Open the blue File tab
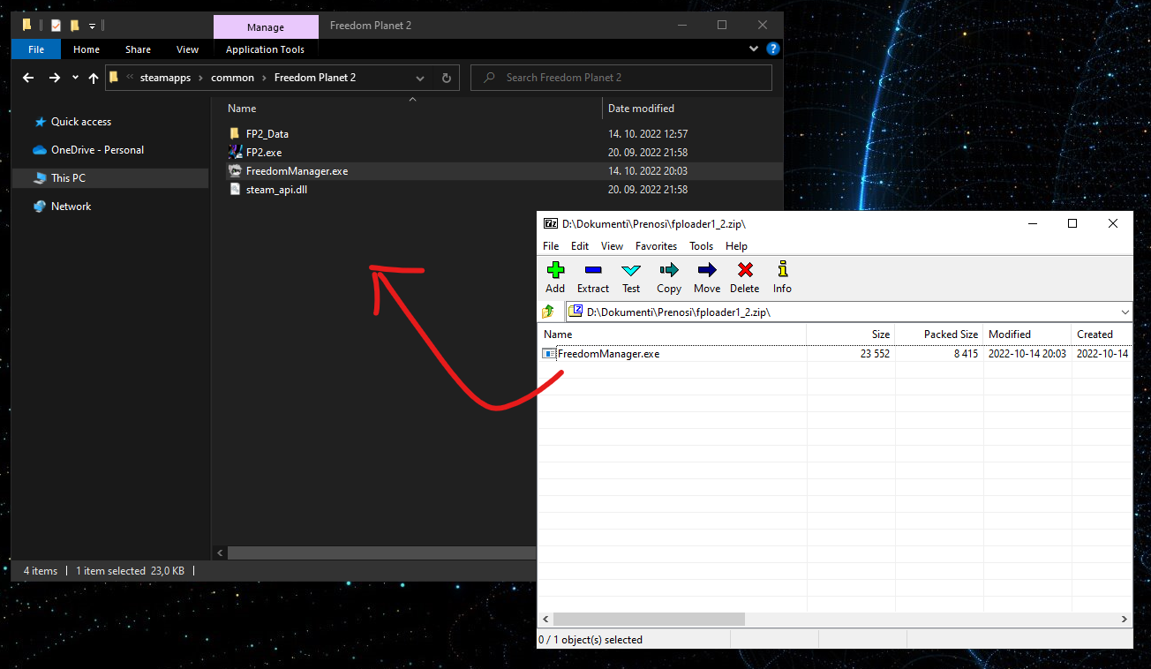This screenshot has width=1151, height=669. click(36, 49)
